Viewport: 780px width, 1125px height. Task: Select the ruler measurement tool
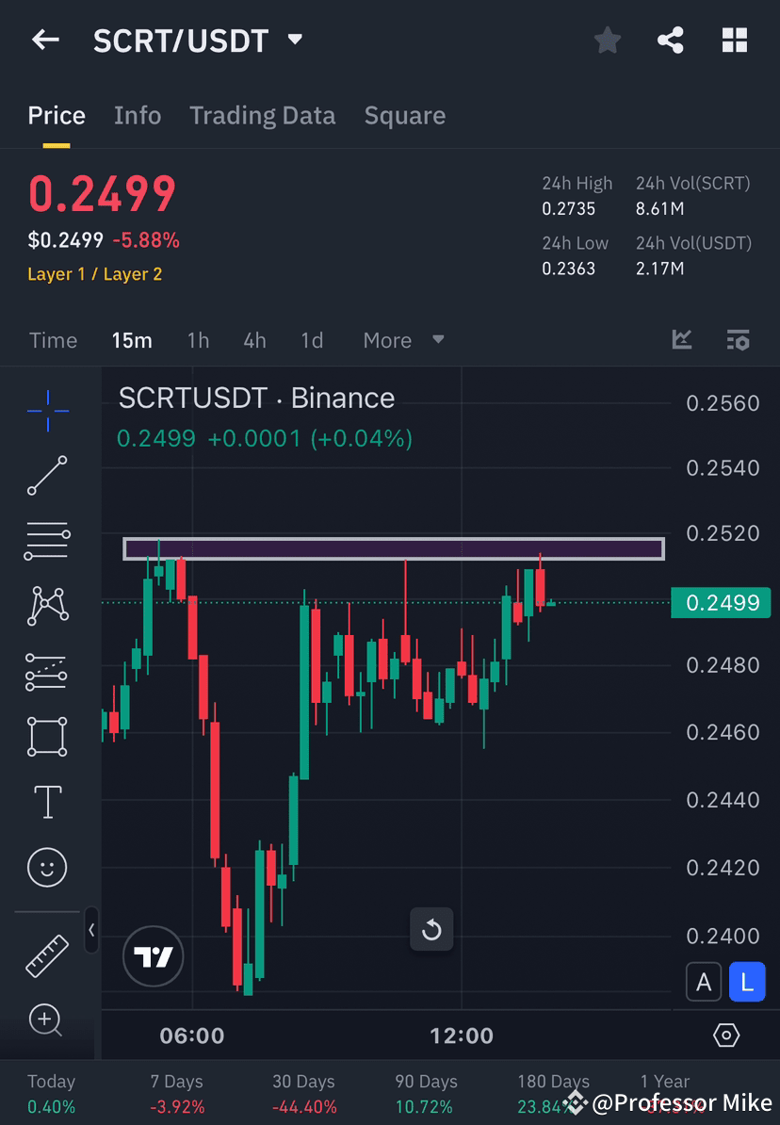click(47, 954)
